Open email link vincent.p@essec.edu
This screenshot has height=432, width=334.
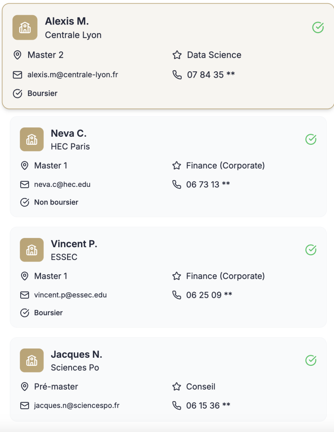pyautogui.click(x=70, y=295)
